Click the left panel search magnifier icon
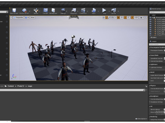 (7, 12)
